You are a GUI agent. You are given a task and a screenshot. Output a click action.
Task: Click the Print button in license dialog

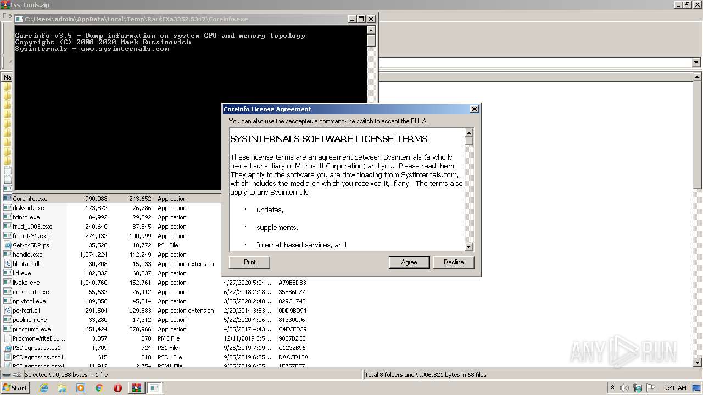(249, 262)
